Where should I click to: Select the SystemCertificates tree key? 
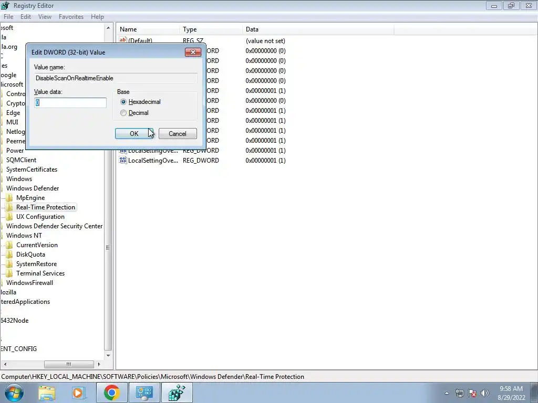pos(32,169)
